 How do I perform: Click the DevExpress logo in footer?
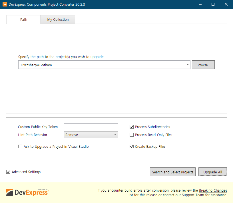pos(27,192)
